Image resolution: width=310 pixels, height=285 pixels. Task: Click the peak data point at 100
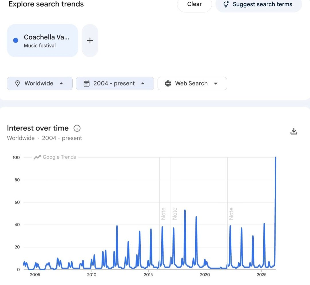(x=276, y=158)
